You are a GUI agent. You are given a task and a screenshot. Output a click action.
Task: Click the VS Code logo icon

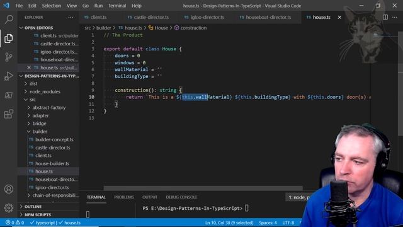point(6,6)
